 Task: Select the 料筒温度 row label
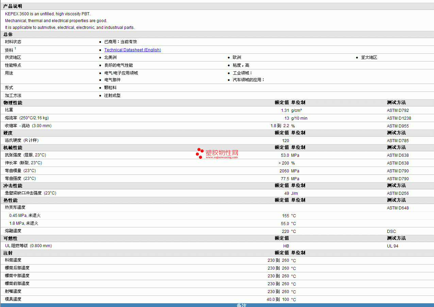click(13, 260)
